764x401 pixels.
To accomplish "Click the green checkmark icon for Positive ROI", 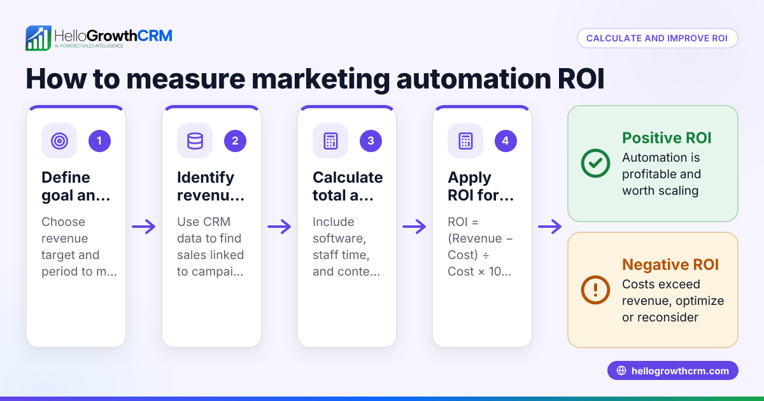I will point(595,163).
